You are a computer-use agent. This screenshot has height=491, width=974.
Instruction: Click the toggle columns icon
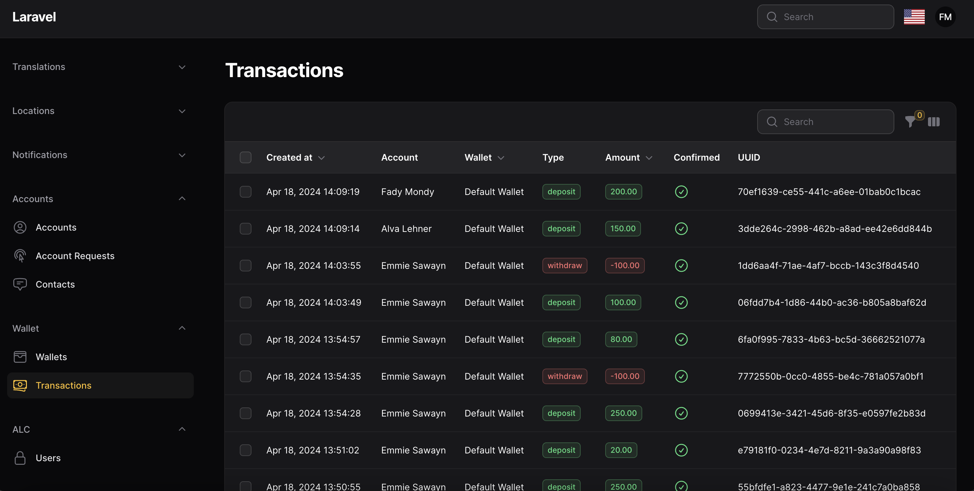coord(933,122)
